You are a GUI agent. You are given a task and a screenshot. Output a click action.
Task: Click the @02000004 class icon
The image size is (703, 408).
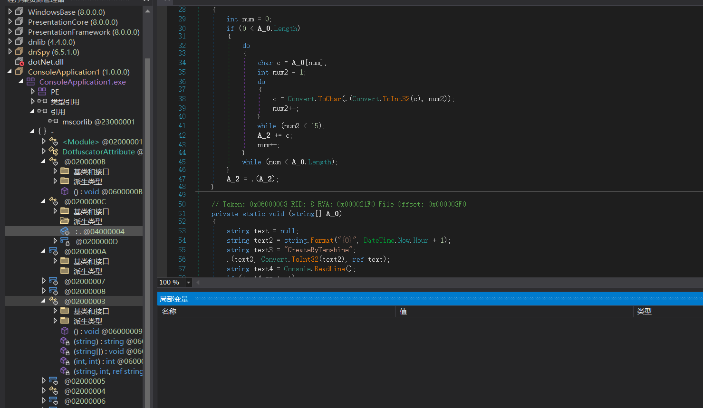54,391
